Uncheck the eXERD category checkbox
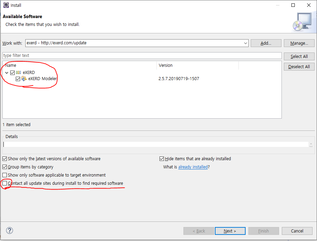The height and width of the screenshot is (241, 317). (x=12, y=73)
